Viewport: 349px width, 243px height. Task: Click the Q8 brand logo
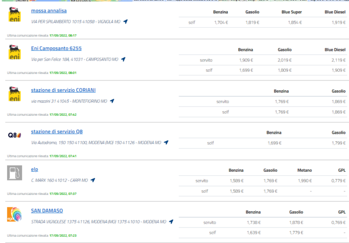pyautogui.click(x=14, y=135)
